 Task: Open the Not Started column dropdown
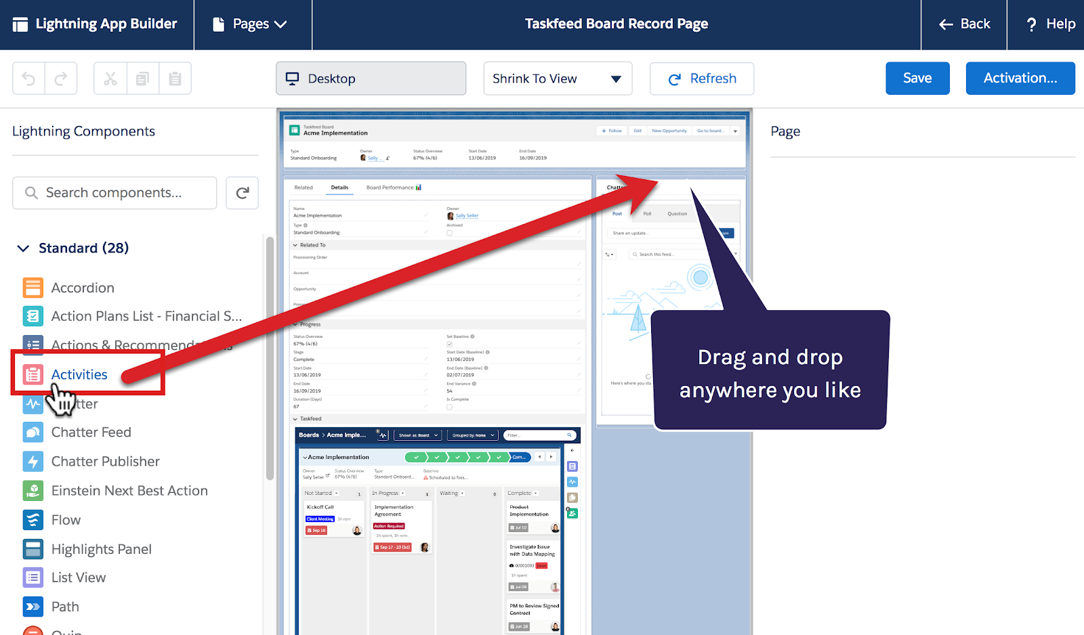[336, 494]
